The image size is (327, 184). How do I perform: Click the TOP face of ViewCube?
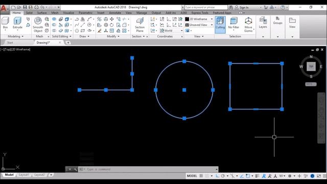click(311, 66)
